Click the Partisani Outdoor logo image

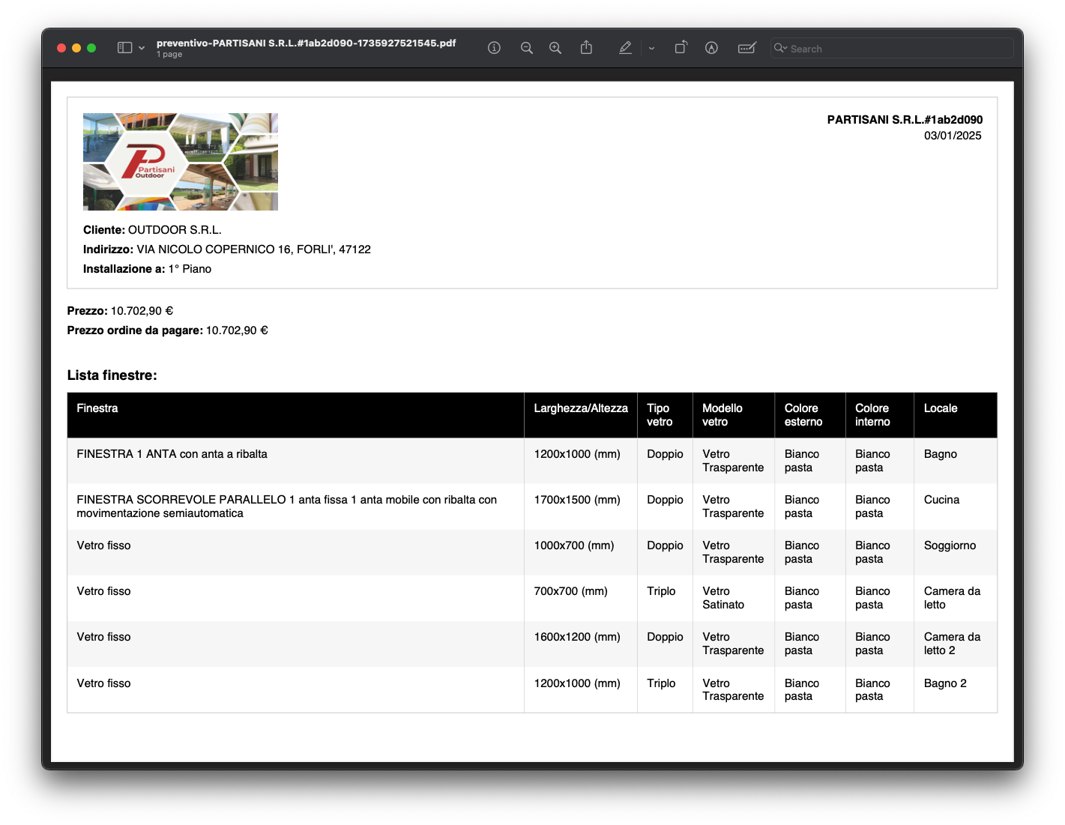click(181, 162)
